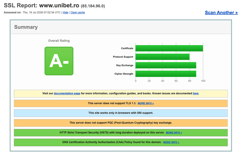Click the A- overall rating badge
The image size is (243, 154).
(x=59, y=61)
